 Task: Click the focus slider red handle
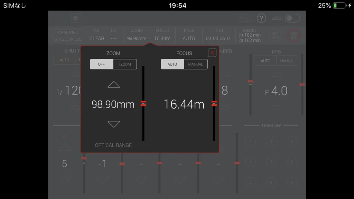[214, 103]
